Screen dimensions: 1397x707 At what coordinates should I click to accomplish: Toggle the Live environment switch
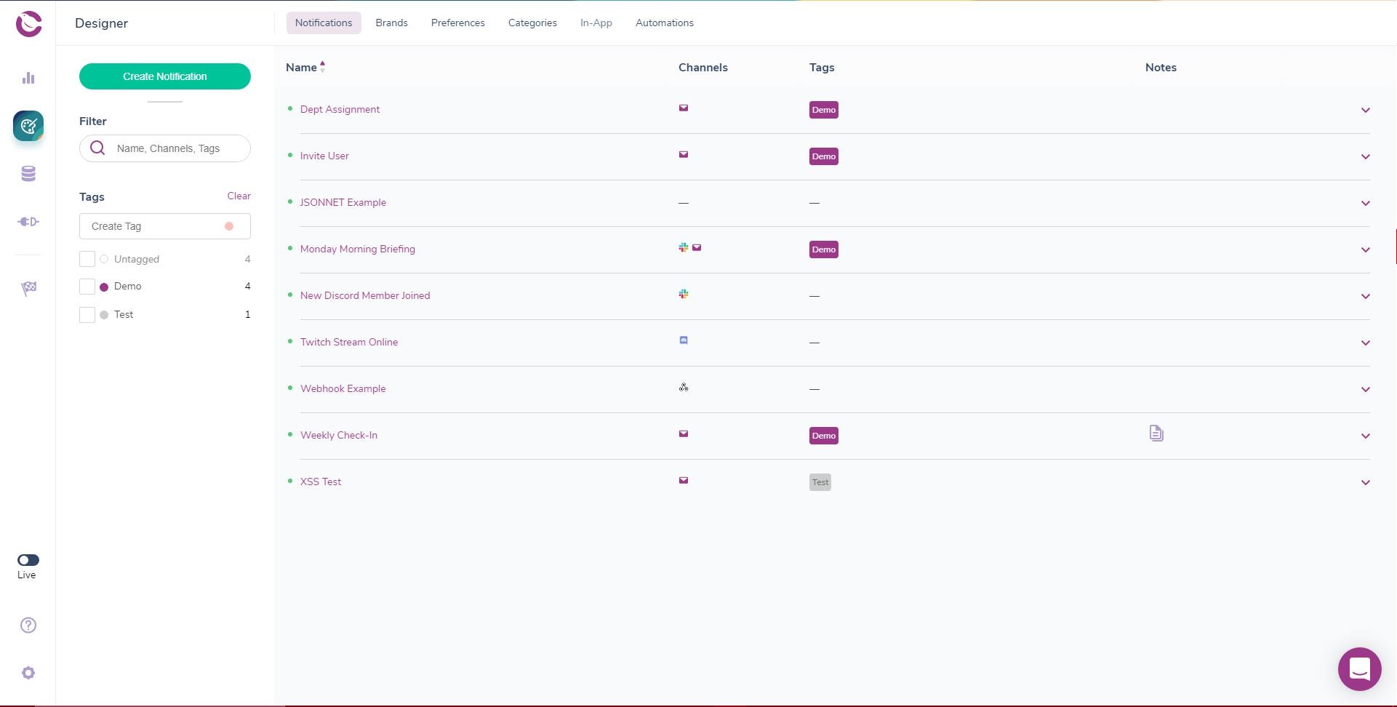(28, 560)
